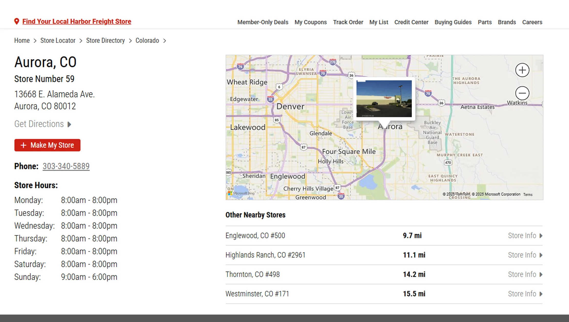Open Englewood, CO #500 store row
The height and width of the screenshot is (322, 569).
pyautogui.click(x=384, y=236)
